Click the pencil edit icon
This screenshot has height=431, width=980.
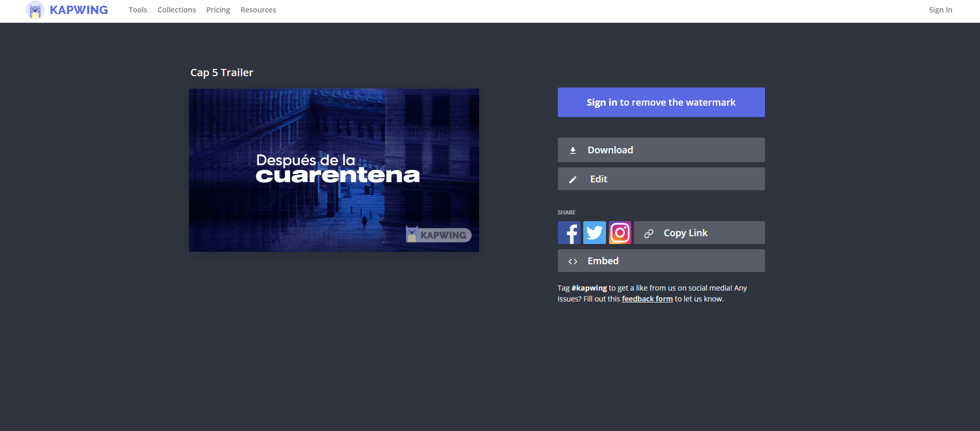click(573, 179)
